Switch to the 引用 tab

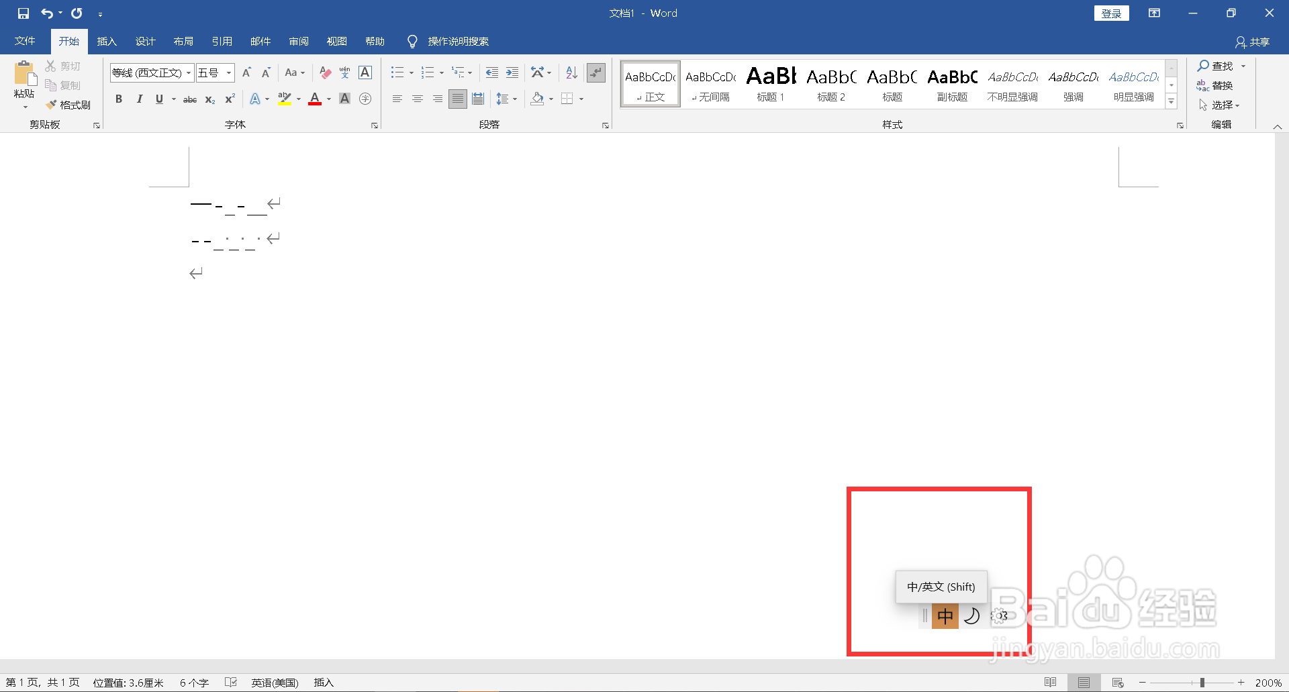point(222,42)
